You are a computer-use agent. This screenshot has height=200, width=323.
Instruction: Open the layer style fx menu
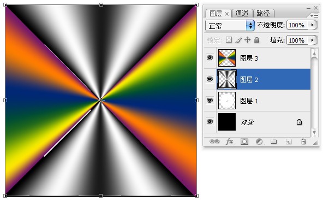(x=230, y=142)
